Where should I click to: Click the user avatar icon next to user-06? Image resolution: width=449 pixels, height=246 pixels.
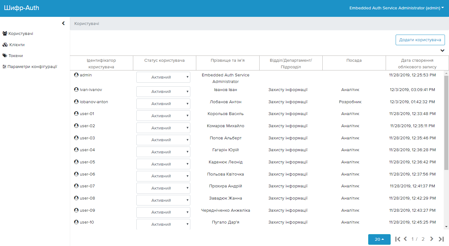pos(76,174)
